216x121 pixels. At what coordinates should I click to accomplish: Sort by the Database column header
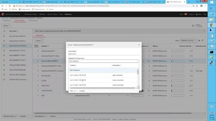45,46
